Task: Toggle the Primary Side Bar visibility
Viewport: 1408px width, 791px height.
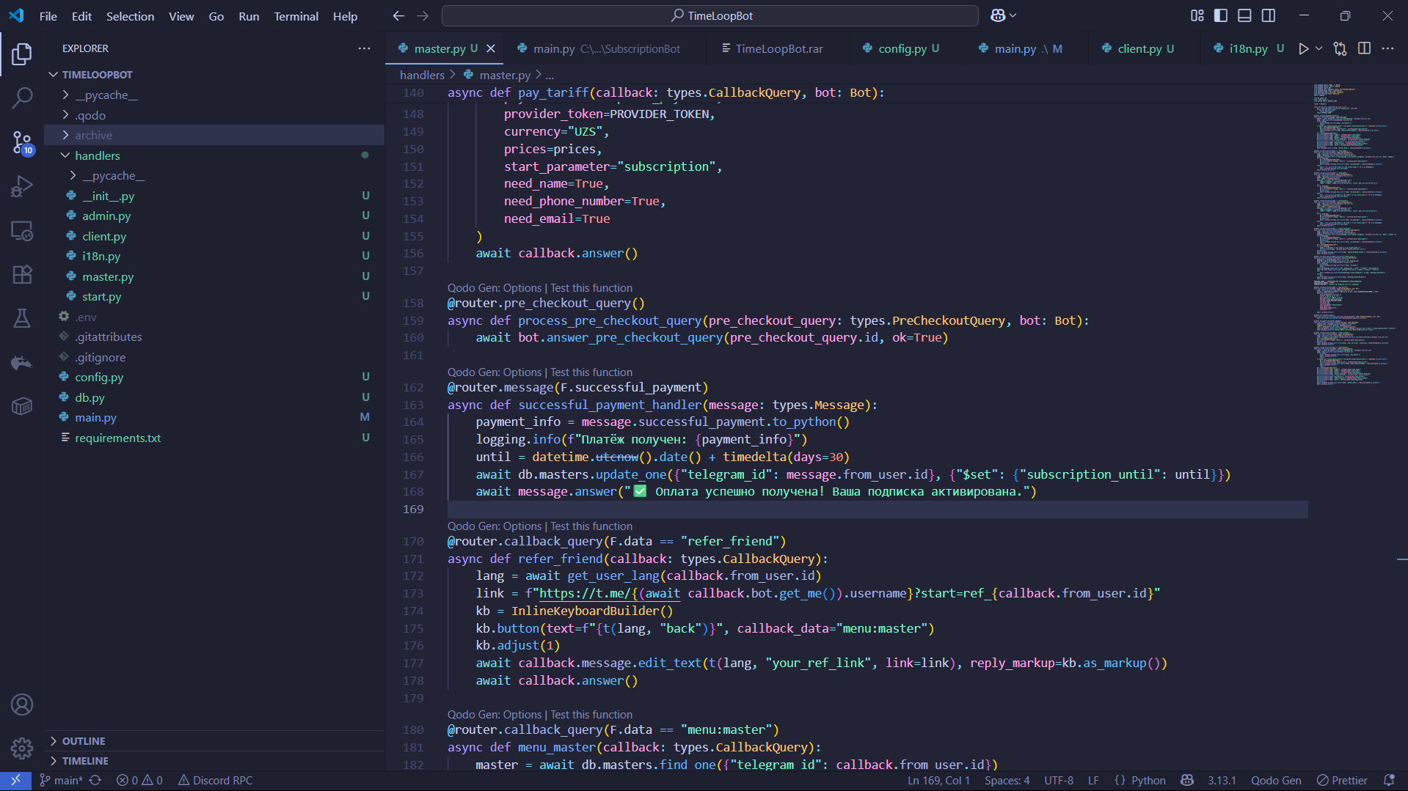Action: pos(1221,15)
